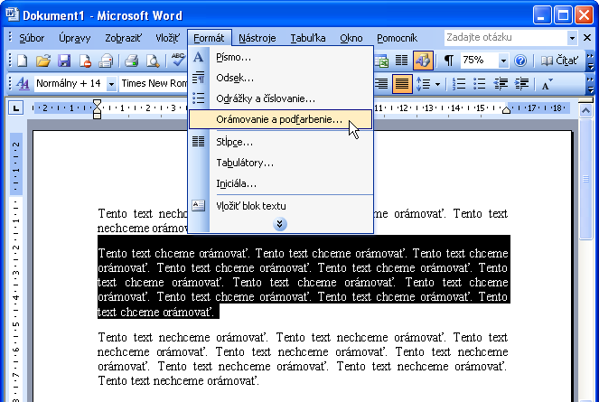The width and height of the screenshot is (599, 402).
Task: Toggle the justify alignment button
Action: click(402, 84)
